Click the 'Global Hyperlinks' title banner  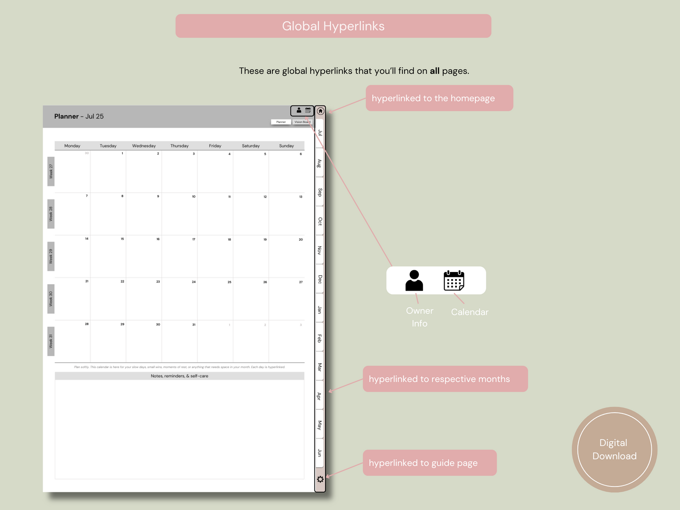click(x=333, y=26)
